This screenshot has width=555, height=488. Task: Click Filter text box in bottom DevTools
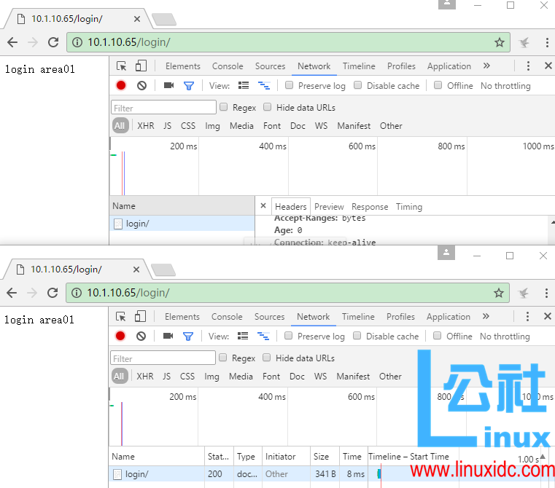(163, 358)
